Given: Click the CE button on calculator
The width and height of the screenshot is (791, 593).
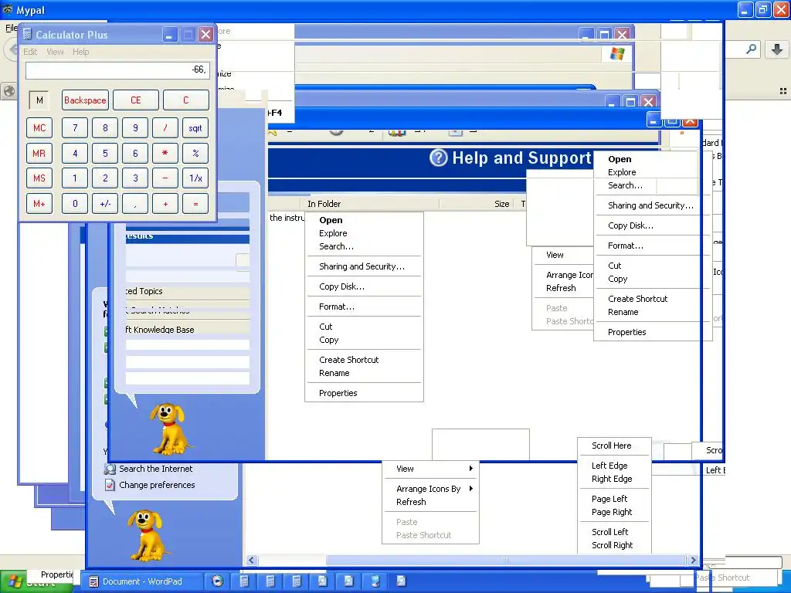Looking at the screenshot, I should pyautogui.click(x=136, y=100).
